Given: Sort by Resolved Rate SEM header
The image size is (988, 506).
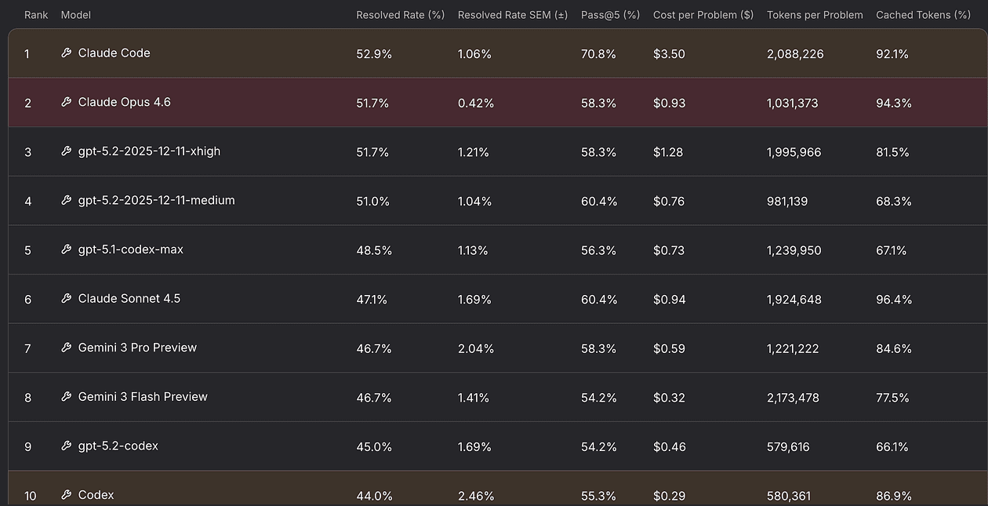Looking at the screenshot, I should 512,15.
